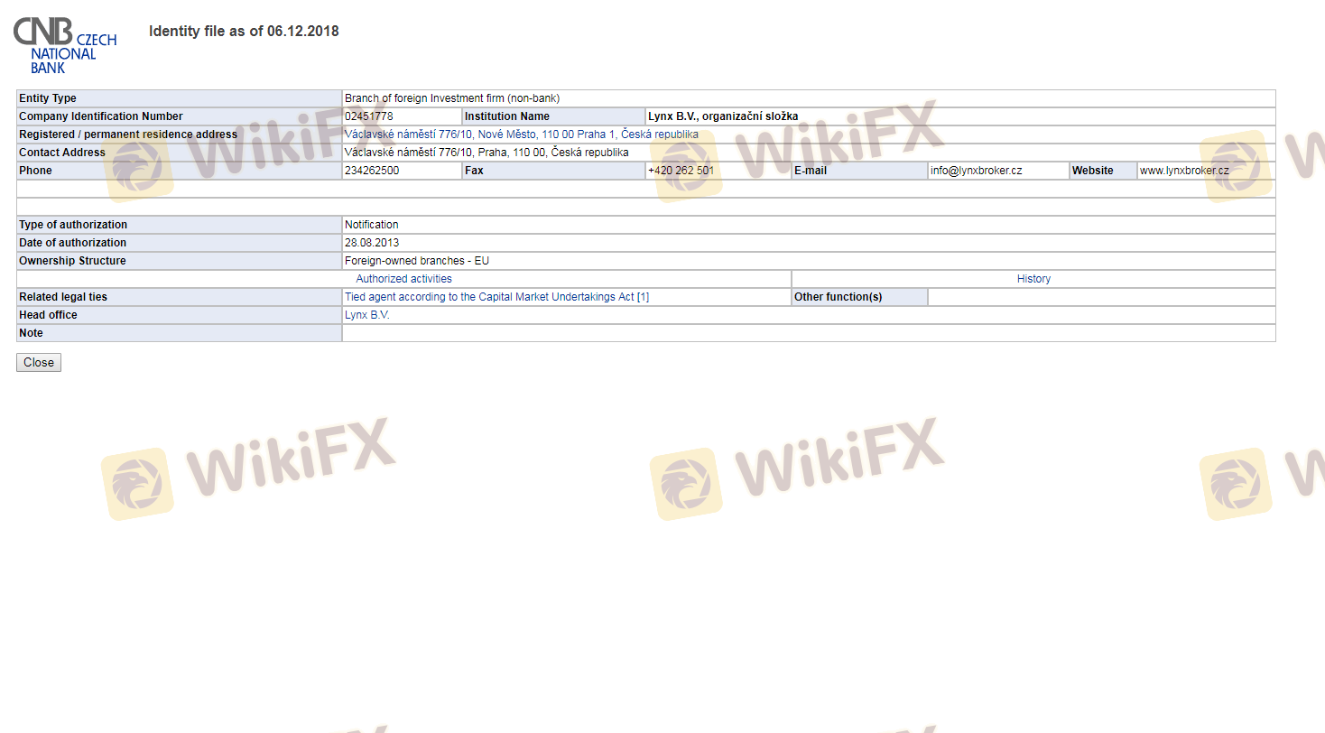The image size is (1325, 733).
Task: Open the History link
Action: point(1033,279)
